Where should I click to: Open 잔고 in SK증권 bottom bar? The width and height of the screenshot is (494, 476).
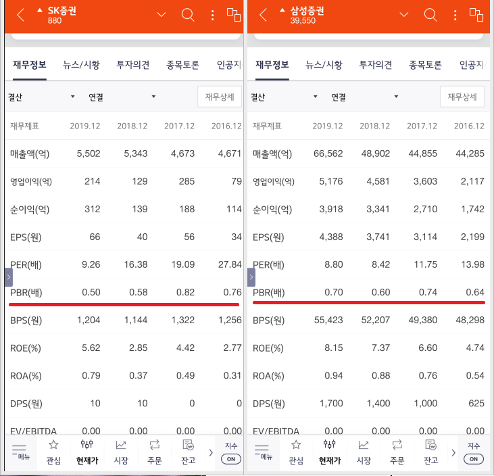coord(189,452)
